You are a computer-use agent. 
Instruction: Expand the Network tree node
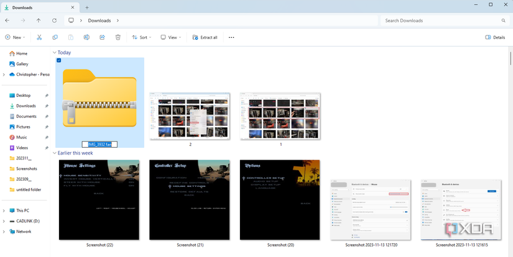coord(4,232)
